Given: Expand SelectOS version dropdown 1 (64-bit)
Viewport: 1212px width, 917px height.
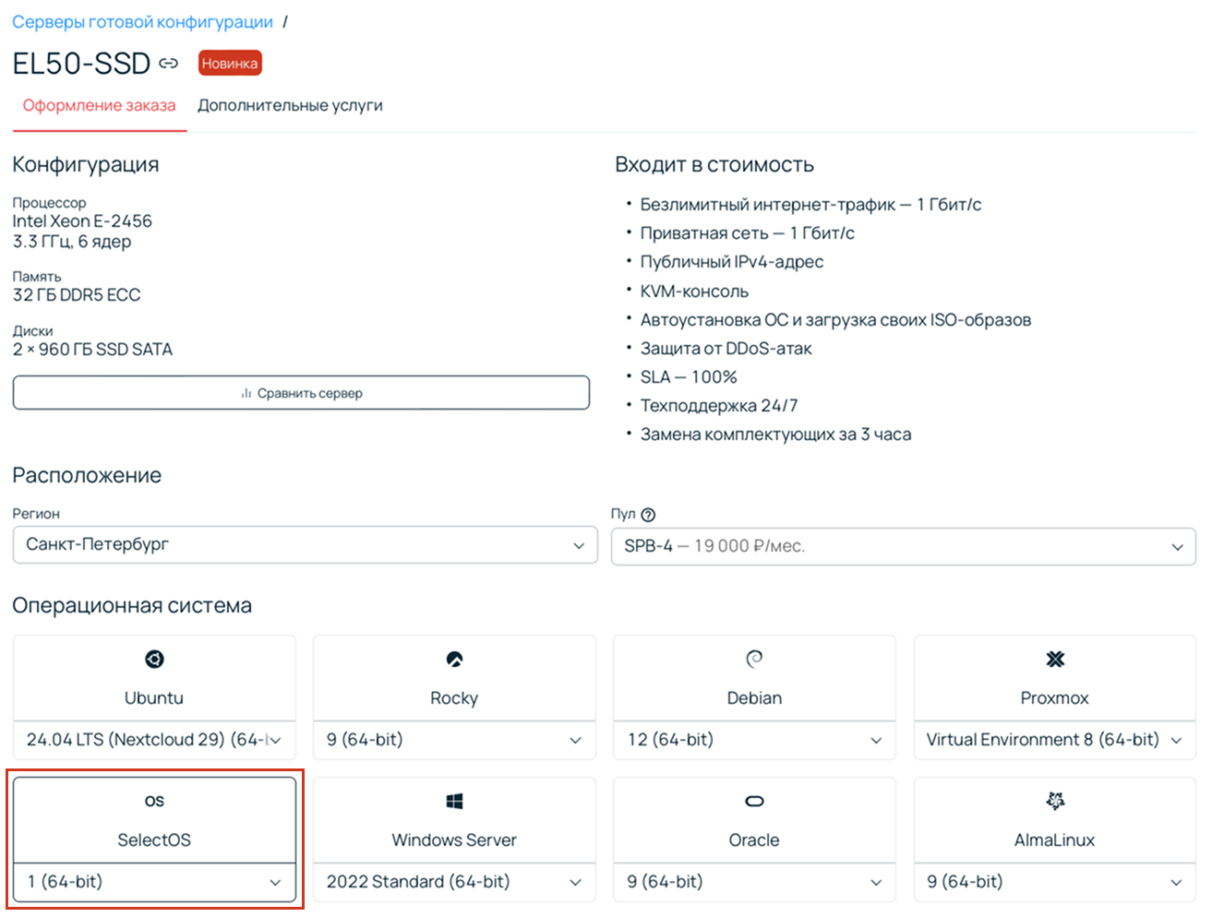Looking at the screenshot, I should pos(154,882).
